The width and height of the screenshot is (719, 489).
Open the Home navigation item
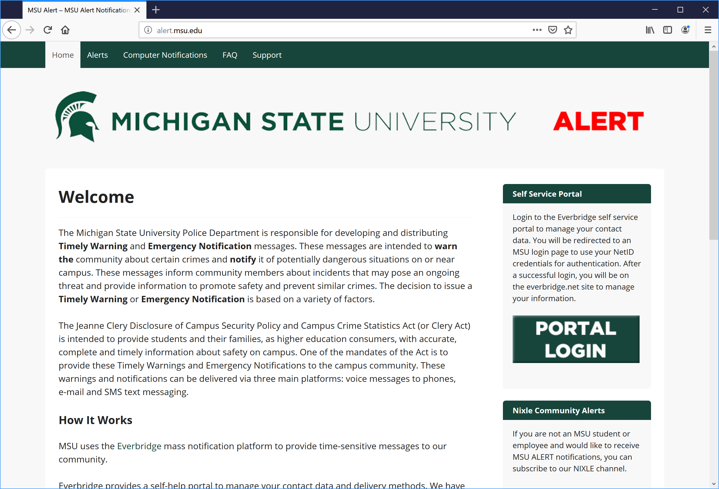63,55
